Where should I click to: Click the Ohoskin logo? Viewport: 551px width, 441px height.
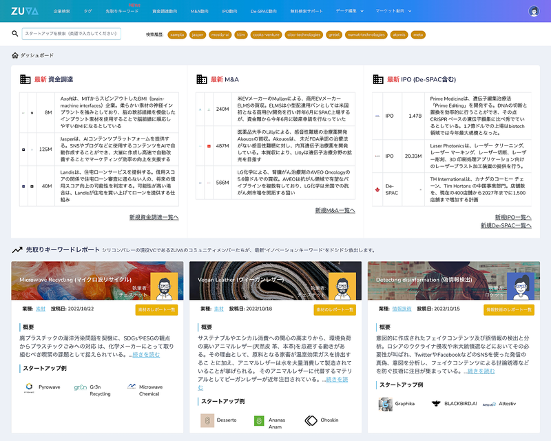311,420
